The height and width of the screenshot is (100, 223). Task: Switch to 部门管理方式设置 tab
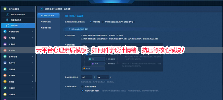click(x=48, y=16)
